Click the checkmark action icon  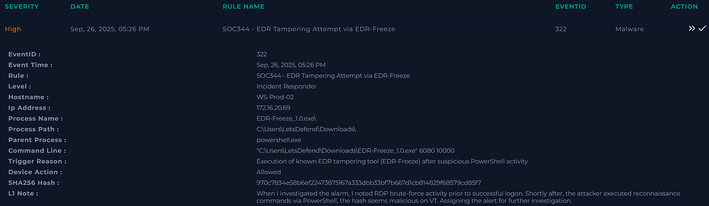coord(702,29)
